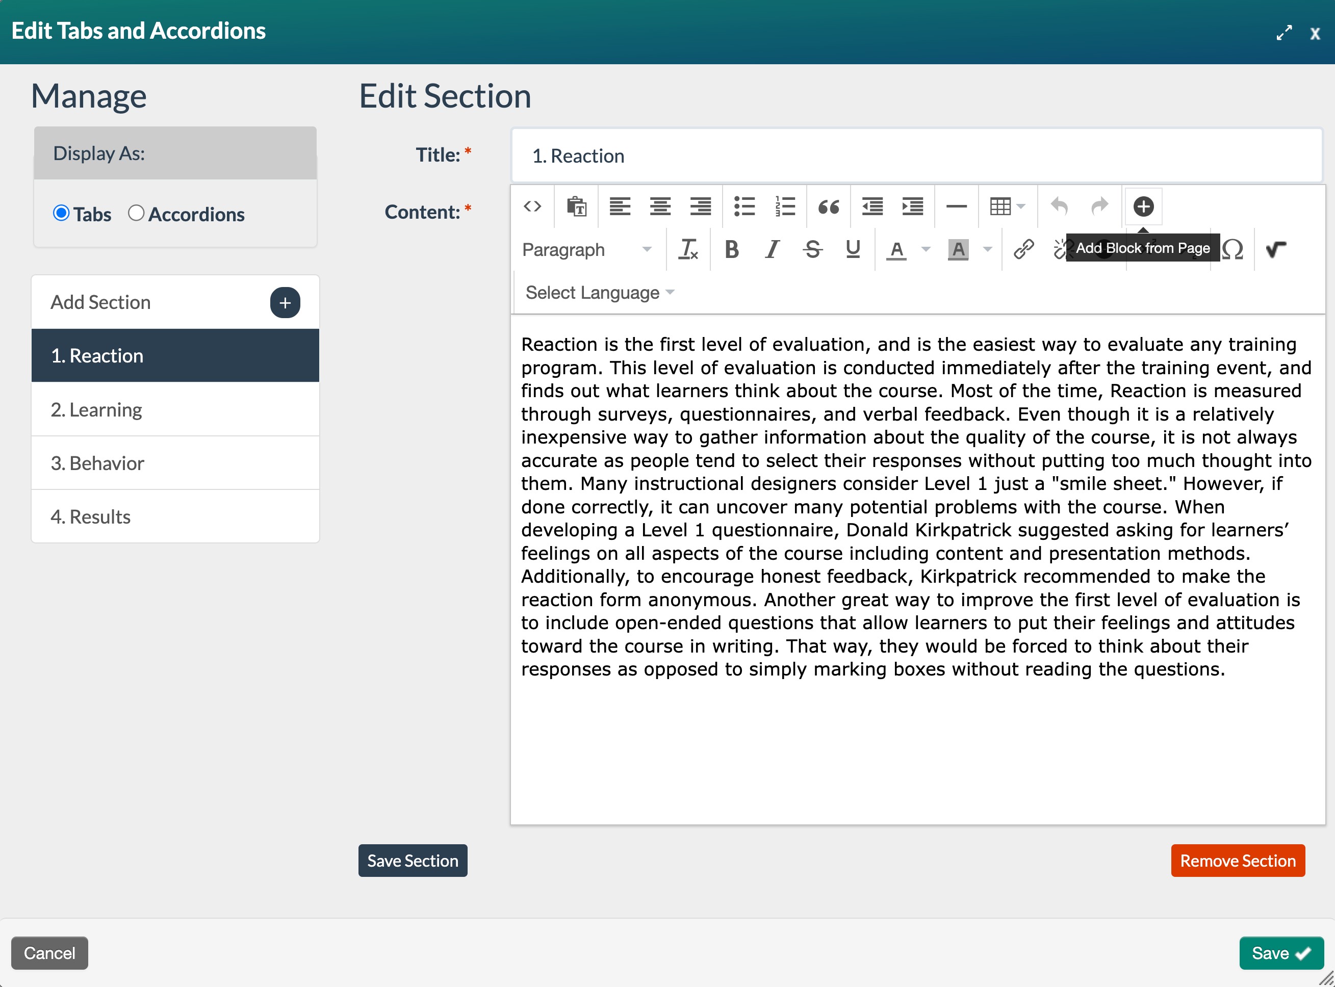Toggle bold formatting
Viewport: 1335px width, 987px height.
click(731, 249)
